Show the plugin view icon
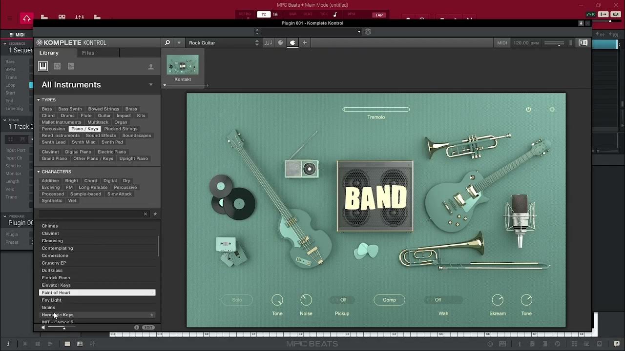 click(x=292, y=43)
